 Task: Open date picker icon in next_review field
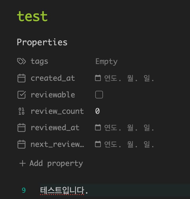pos(98,144)
